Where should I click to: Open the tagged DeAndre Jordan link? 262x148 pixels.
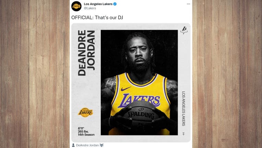coord(87,145)
